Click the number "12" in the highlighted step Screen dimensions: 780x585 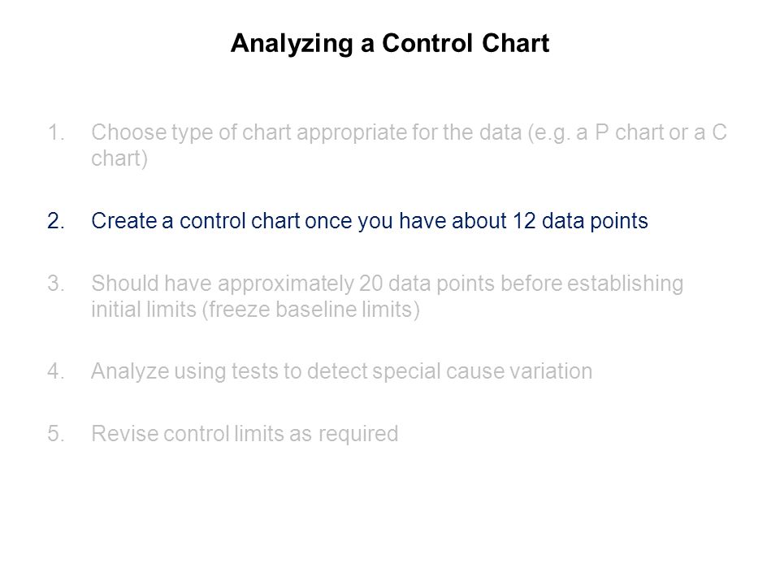point(524,221)
